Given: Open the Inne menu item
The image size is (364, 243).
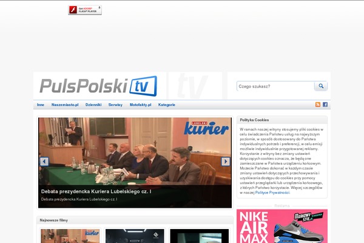Looking at the screenshot, I should pyautogui.click(x=41, y=105).
